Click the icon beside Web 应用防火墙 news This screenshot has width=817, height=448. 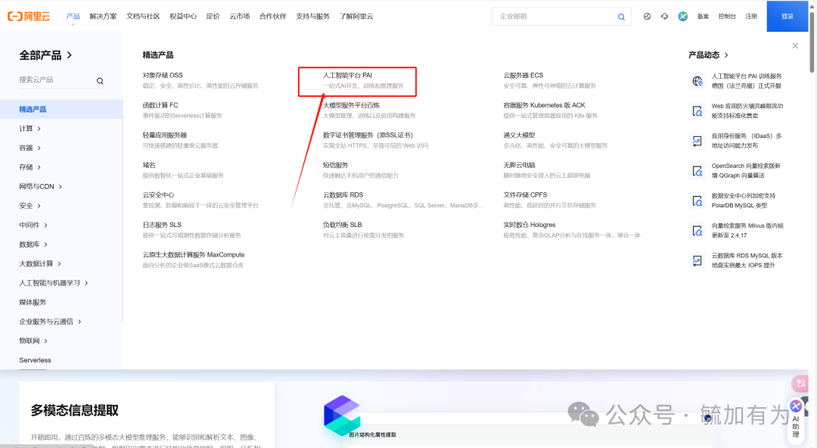(x=697, y=110)
